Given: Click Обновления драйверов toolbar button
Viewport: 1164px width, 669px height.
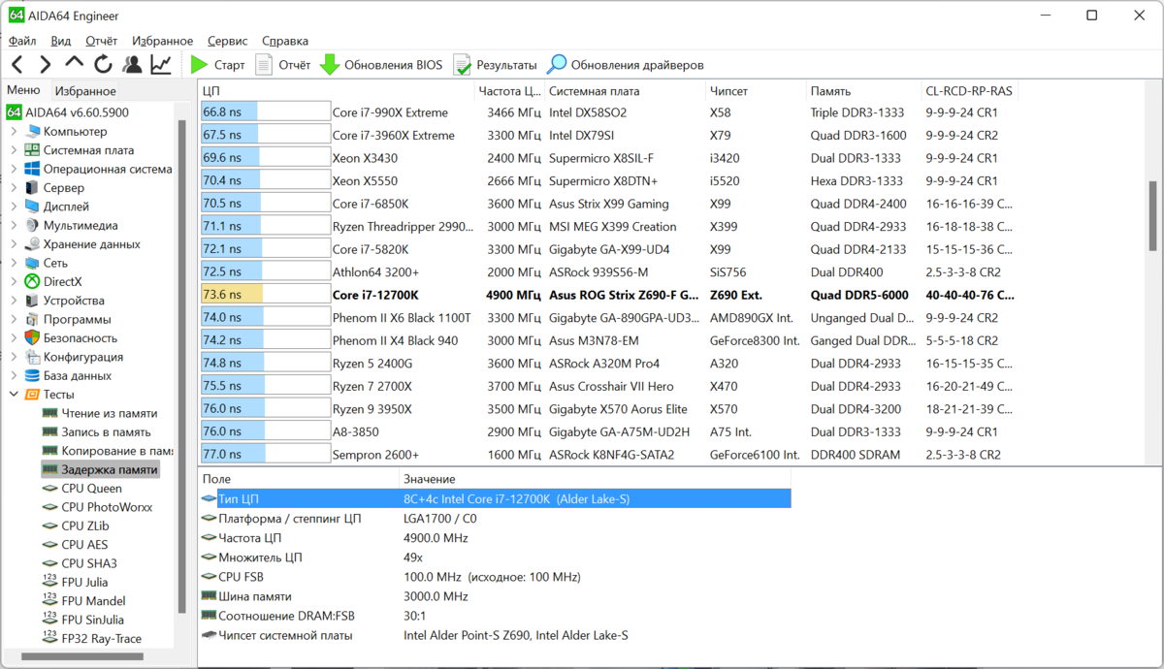Looking at the screenshot, I should click(626, 65).
